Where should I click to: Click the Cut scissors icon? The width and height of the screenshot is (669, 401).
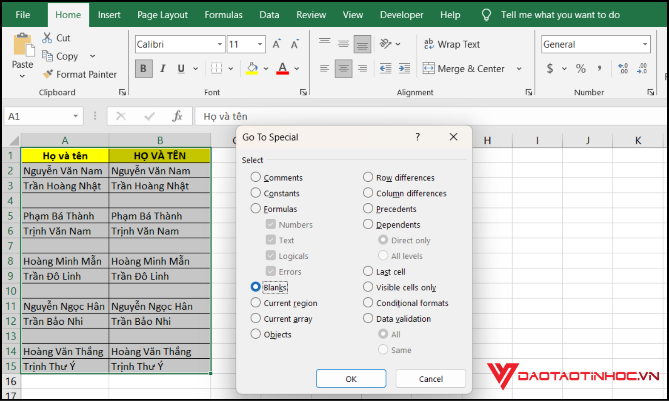pos(47,38)
